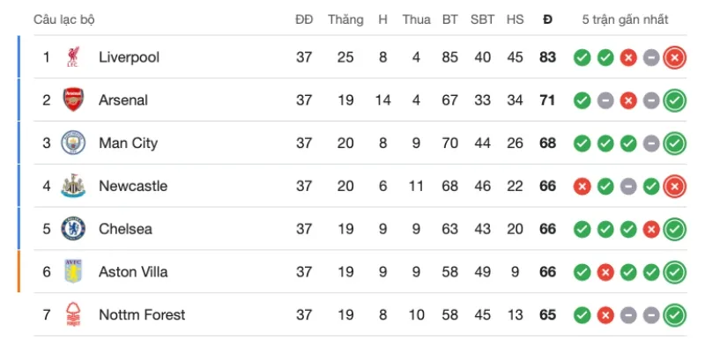Click the Aston Villa club crest
Screen dimensions: 705x339
point(73,272)
